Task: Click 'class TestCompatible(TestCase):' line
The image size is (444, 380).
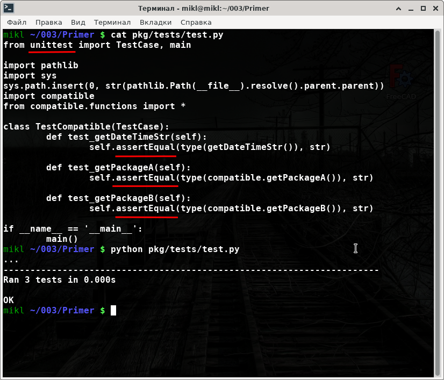Action: coord(86,127)
